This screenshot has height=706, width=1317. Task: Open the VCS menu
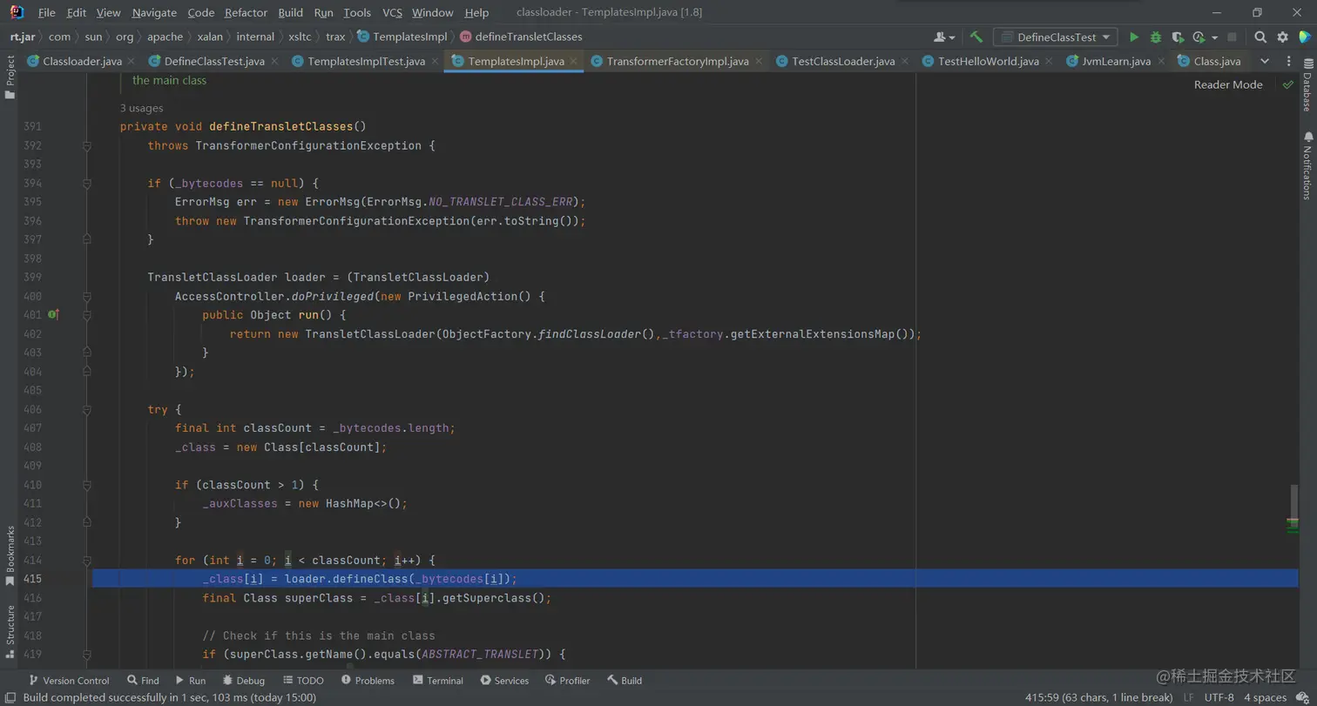coord(392,12)
